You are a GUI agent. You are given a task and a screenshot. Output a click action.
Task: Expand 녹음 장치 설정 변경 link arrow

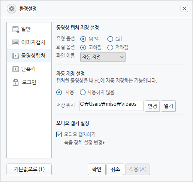coord(104,143)
